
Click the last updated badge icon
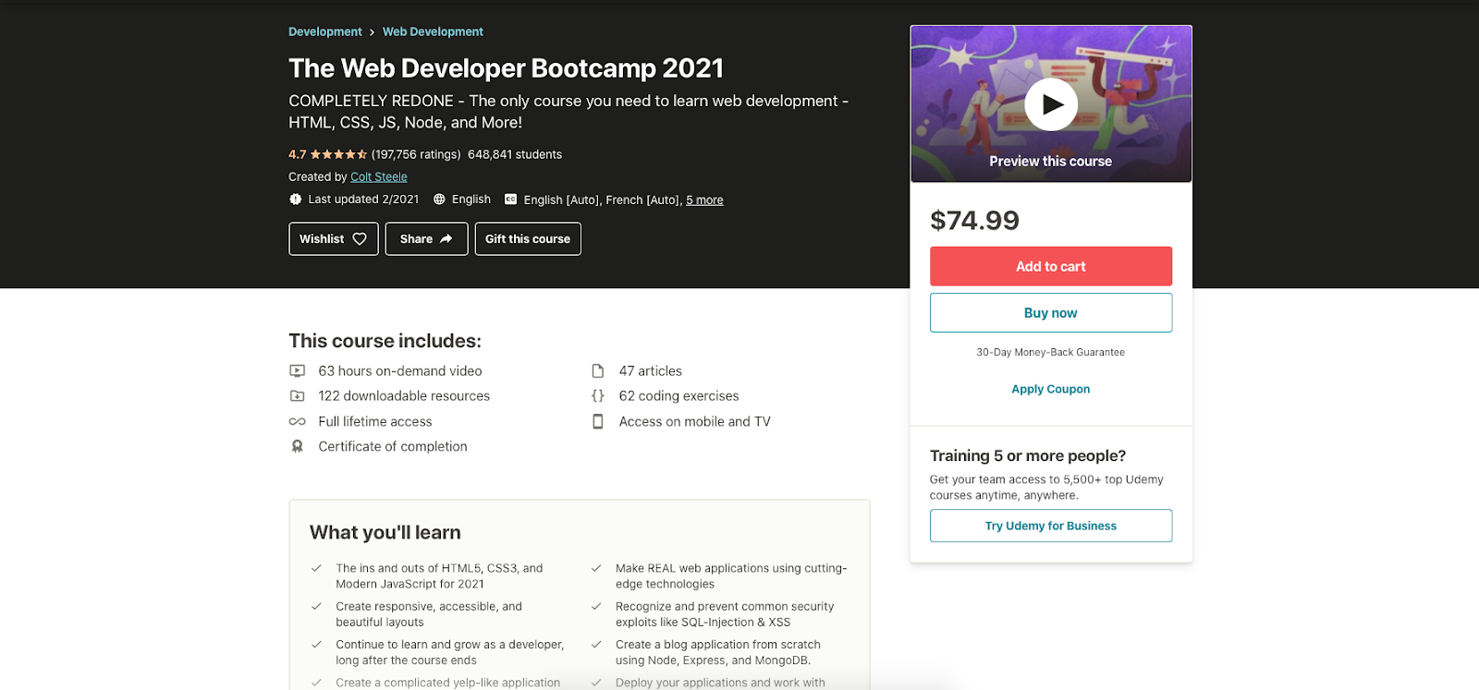click(x=296, y=199)
